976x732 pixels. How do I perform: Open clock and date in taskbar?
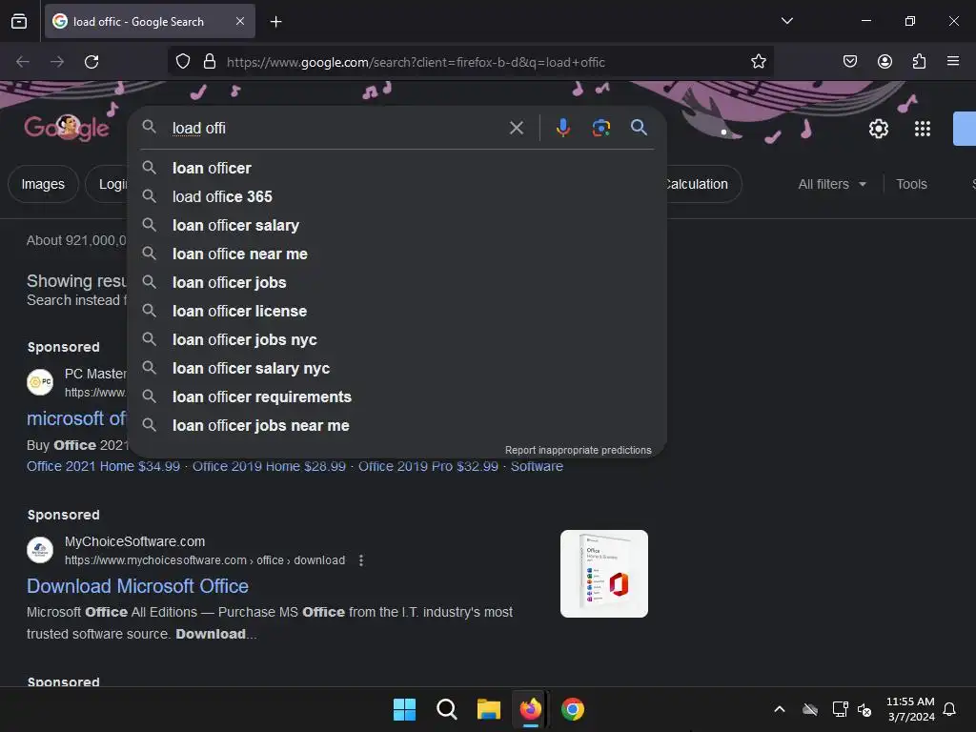pyautogui.click(x=910, y=709)
